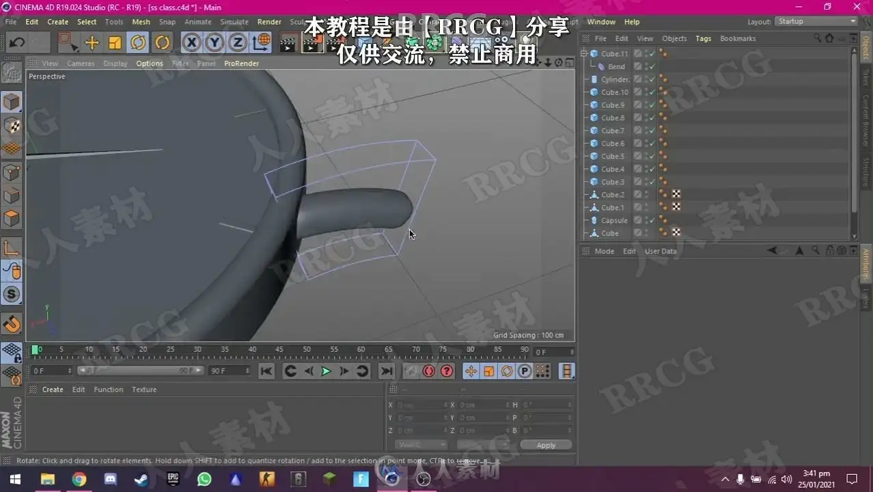Click filmstrip timeline layout icon
The image size is (873, 492).
[x=566, y=371]
